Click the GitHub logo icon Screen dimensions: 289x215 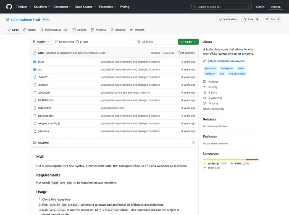coord(9,7)
